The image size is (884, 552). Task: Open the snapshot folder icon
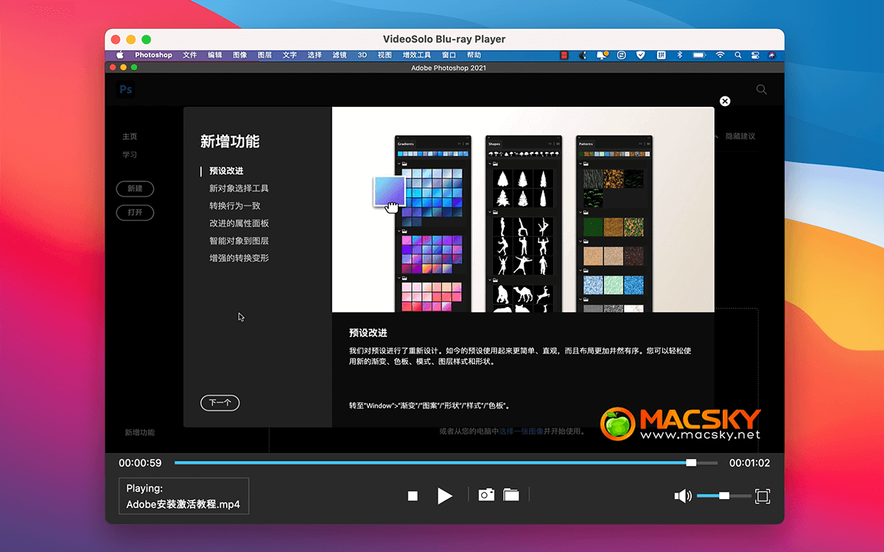[x=511, y=495]
